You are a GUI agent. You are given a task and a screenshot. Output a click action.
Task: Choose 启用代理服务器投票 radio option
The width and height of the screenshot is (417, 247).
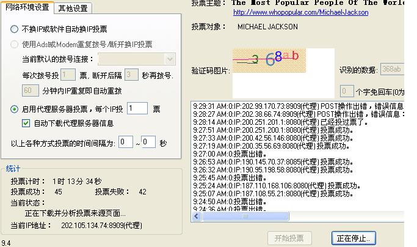pyautogui.click(x=15, y=109)
